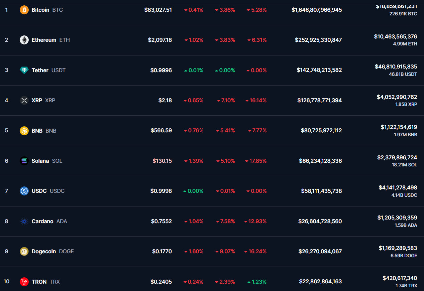424x291 pixels.
Task: Click the orange Bitcoin logo icon
Action: coord(24,10)
